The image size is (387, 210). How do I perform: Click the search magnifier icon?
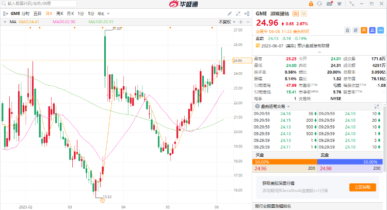pyautogui.click(x=4, y=4)
